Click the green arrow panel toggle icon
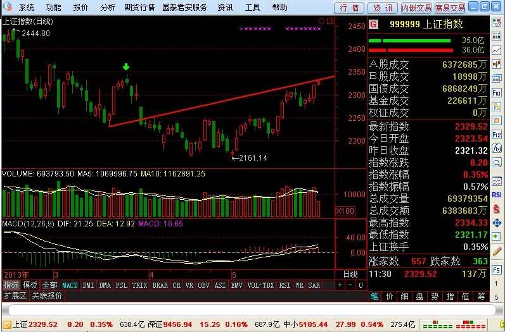Screen dimensions: 505x332 coord(496,237)
